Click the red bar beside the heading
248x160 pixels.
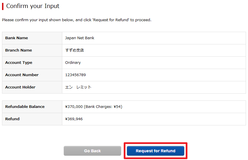[3, 7]
